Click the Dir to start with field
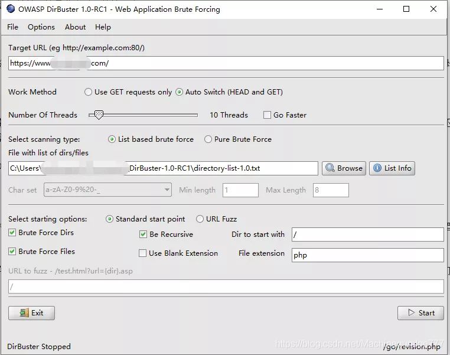This screenshot has height=355, width=450. [x=368, y=235]
